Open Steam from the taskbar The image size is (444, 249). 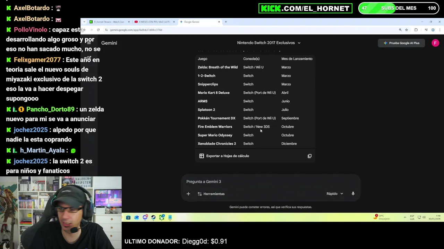[x=153, y=217]
